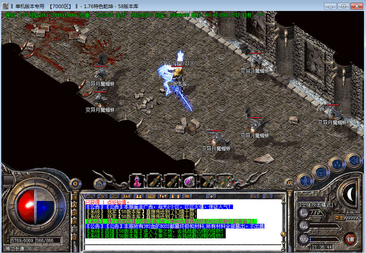
Task: Click the 已获得 1 点经验值 chat line
Action: point(107,202)
